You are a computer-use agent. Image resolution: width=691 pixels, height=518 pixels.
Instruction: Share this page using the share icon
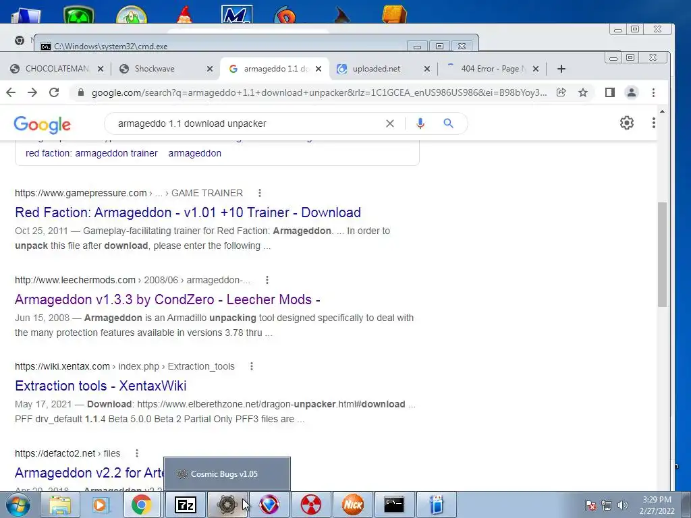pyautogui.click(x=561, y=92)
